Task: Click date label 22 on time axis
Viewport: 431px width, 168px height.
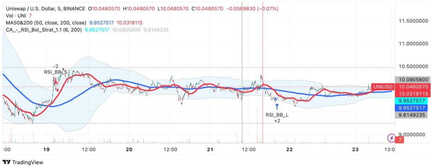Action: [x=289, y=150]
